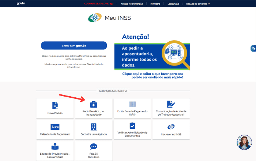Viewport: 256px width, 161px height.
Task: Open the Novo Pedido label
Action: tap(55, 113)
